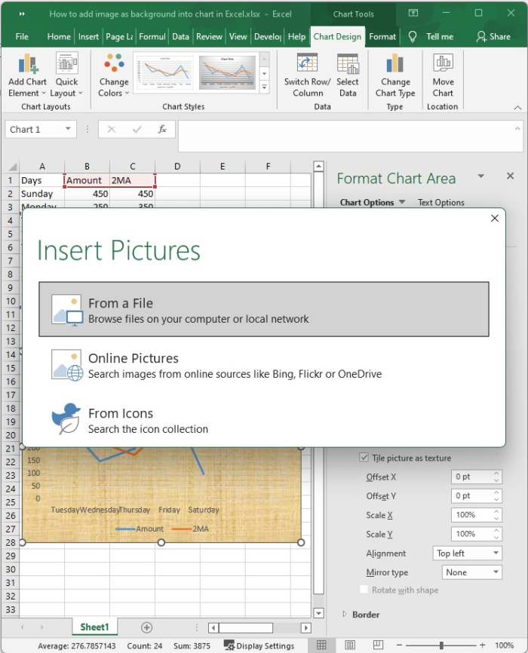The image size is (528, 653).
Task: Click the Move Chart icon
Action: click(443, 64)
